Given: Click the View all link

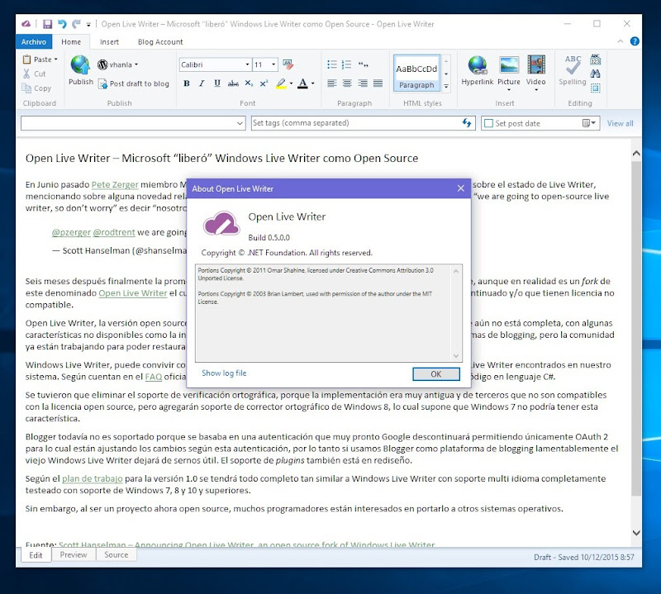Looking at the screenshot, I should [x=620, y=123].
